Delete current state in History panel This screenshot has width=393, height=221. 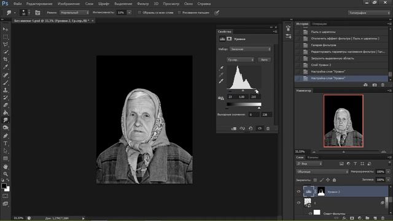(383, 85)
